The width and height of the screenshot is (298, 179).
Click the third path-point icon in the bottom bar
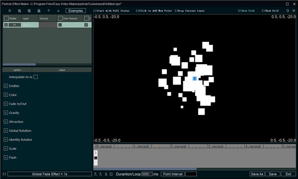(x=106, y=174)
